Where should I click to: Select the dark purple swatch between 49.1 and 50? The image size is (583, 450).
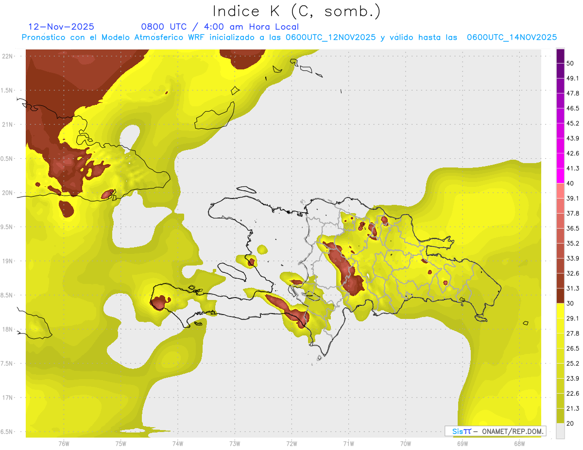click(x=560, y=71)
